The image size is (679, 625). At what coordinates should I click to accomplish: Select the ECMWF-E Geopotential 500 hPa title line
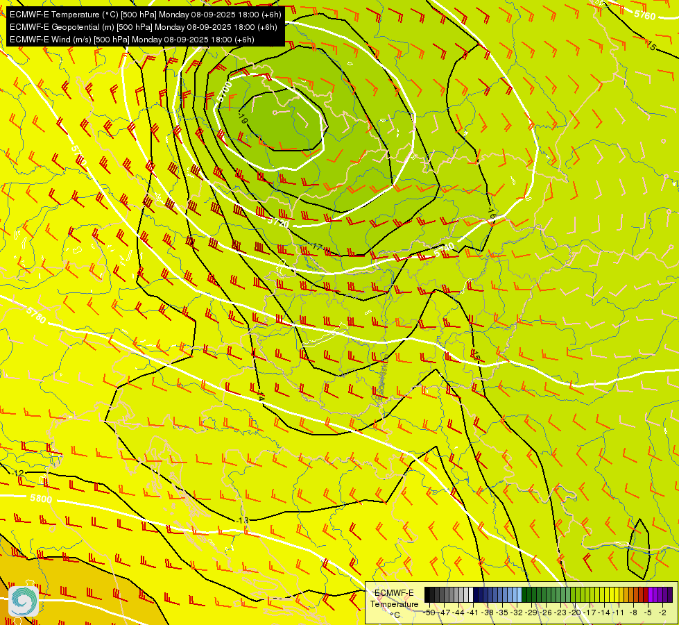coord(144,27)
